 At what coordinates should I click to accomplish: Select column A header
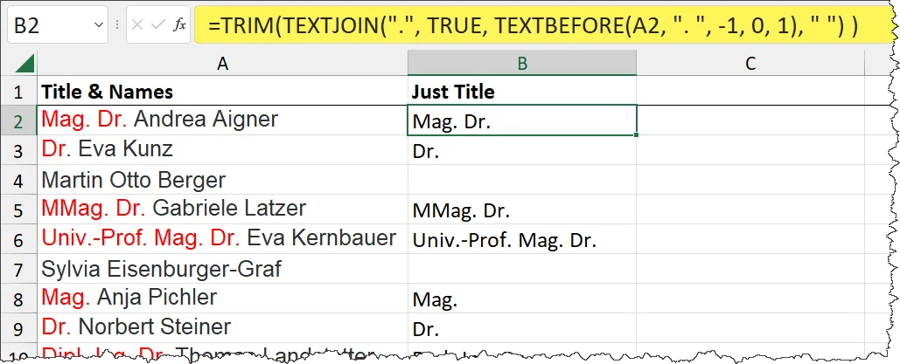[x=222, y=63]
